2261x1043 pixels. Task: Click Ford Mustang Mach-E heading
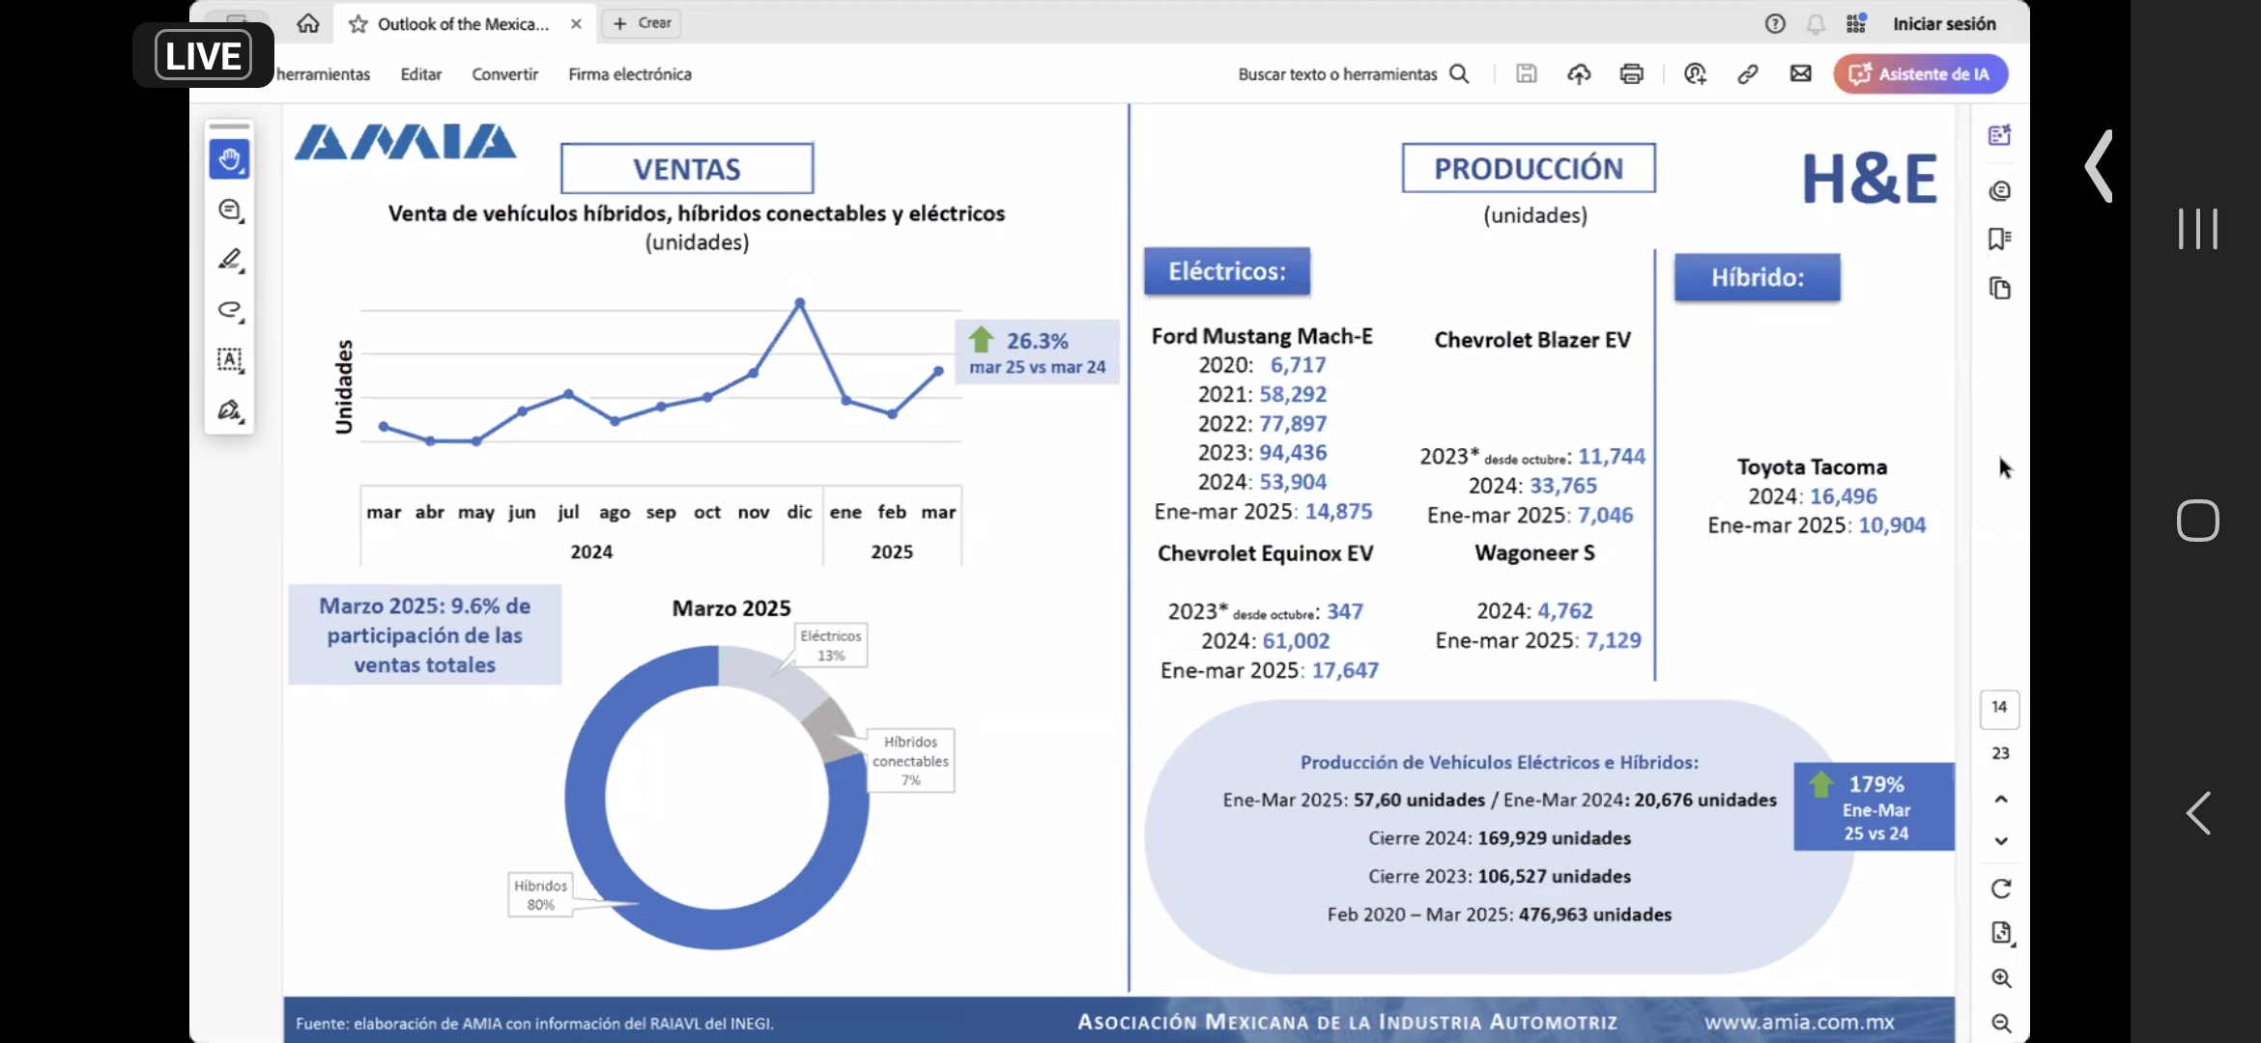click(x=1262, y=336)
